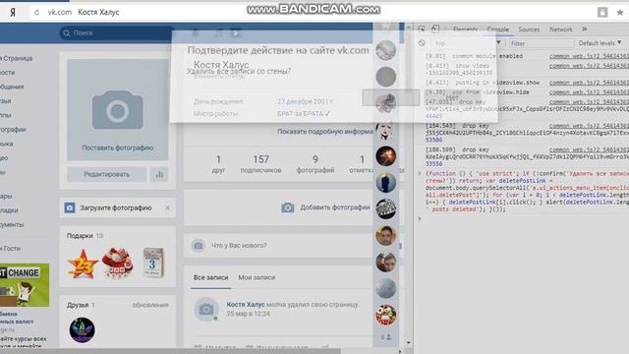Click Поставить фотографию link
629x354 pixels.
[x=118, y=147]
